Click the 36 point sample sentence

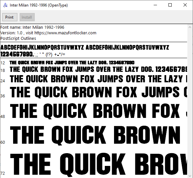(98, 92)
